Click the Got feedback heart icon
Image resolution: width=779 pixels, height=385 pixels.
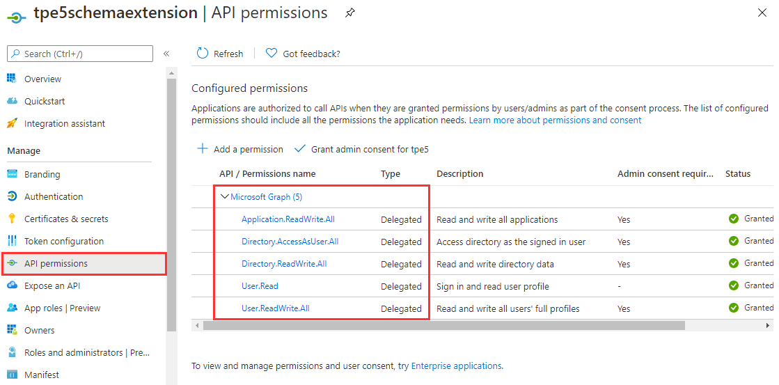coord(272,54)
